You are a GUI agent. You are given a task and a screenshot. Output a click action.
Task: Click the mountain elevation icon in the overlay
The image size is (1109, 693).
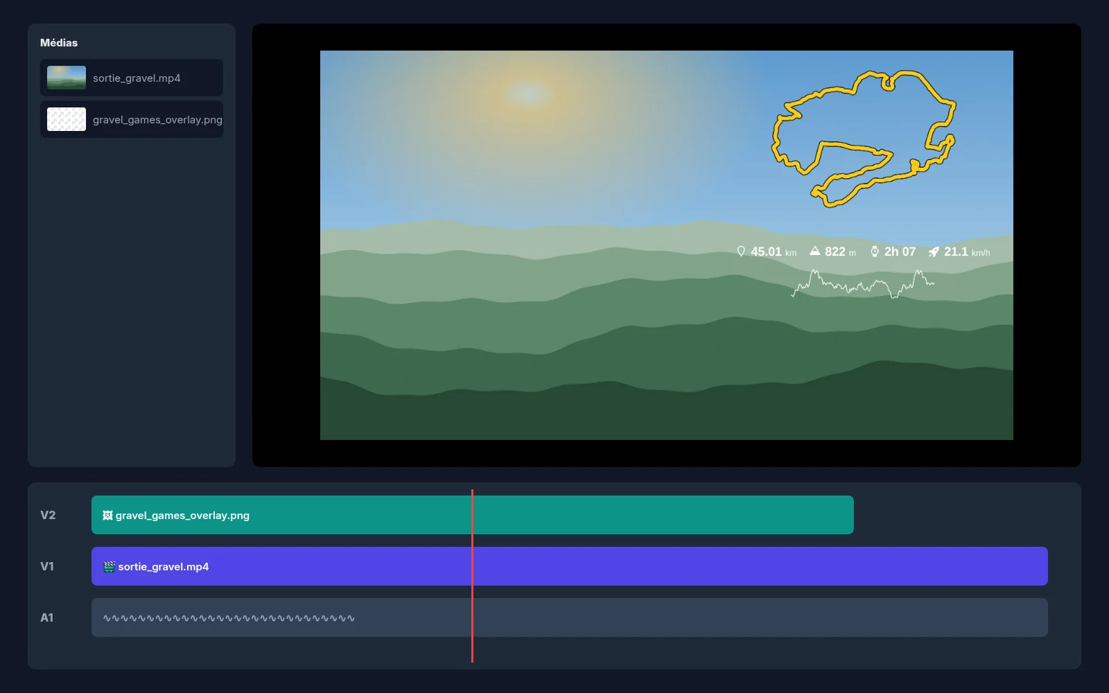815,251
